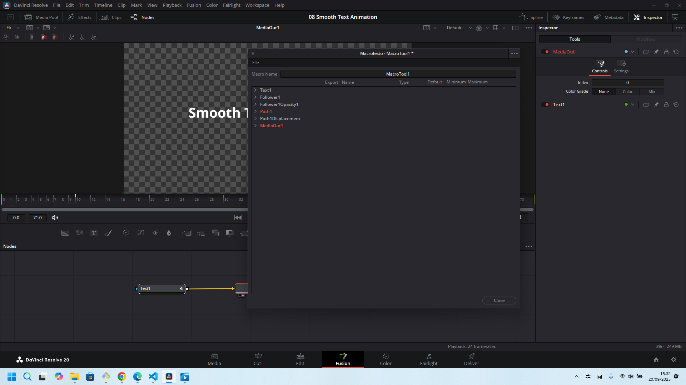This screenshot has height=385, width=686.
Task: Open the File menu in Macrofesto
Action: [x=255, y=63]
